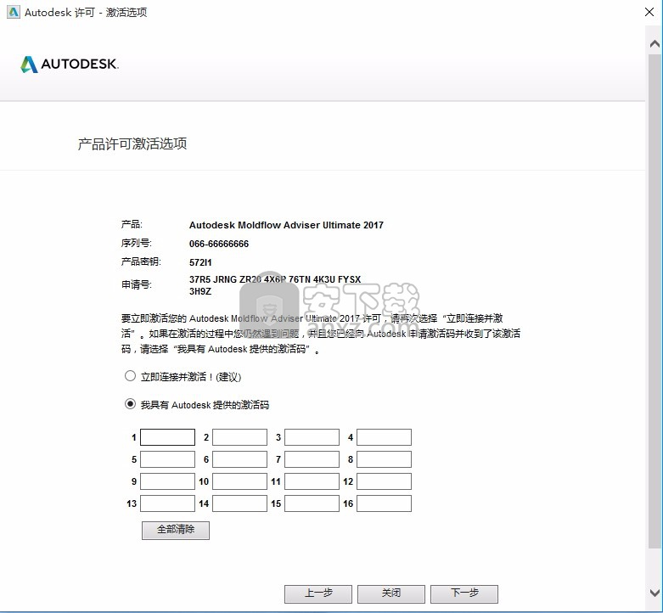Click the vertical scrollbar thumb

pos(655,301)
